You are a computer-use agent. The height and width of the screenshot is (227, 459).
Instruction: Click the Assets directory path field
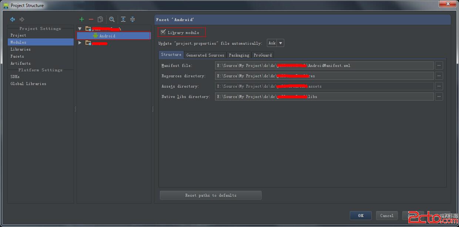click(x=324, y=86)
